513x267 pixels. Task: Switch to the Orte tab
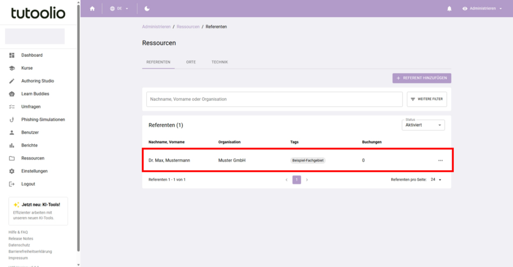(191, 62)
